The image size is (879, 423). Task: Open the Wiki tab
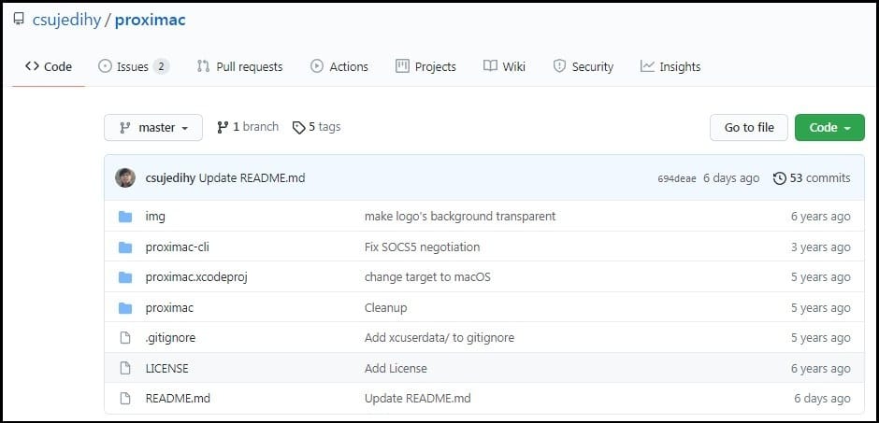[505, 66]
